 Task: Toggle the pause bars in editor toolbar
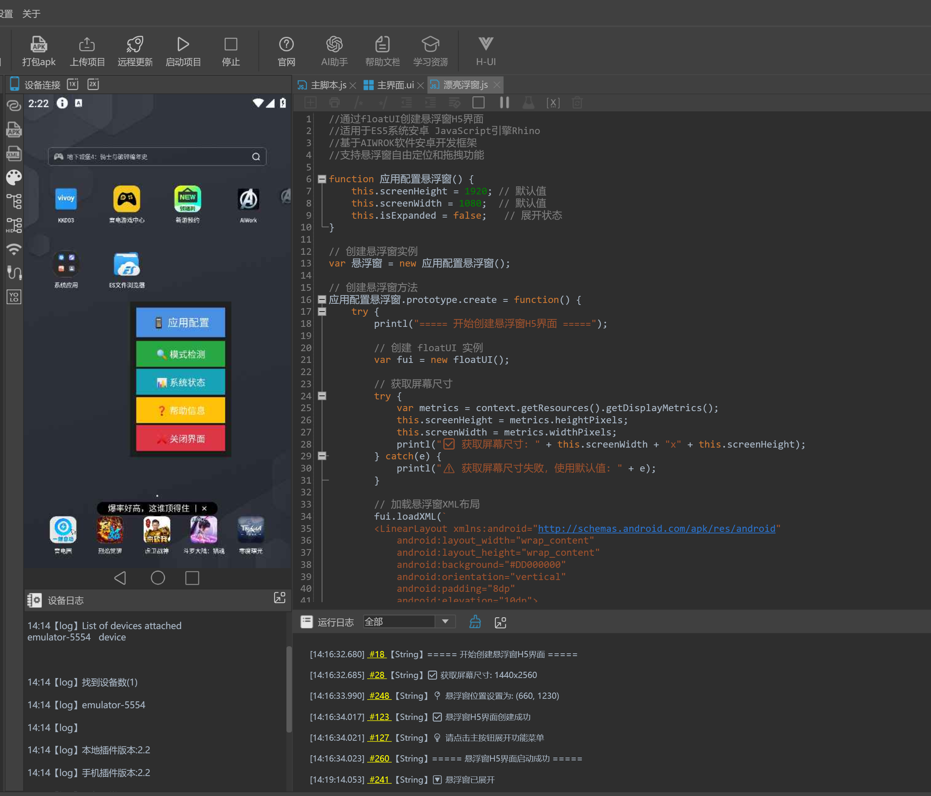coord(504,103)
